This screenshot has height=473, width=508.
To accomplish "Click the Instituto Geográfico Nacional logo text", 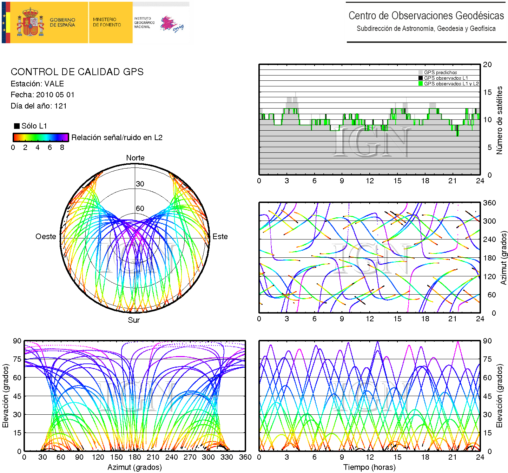I will (144, 22).
